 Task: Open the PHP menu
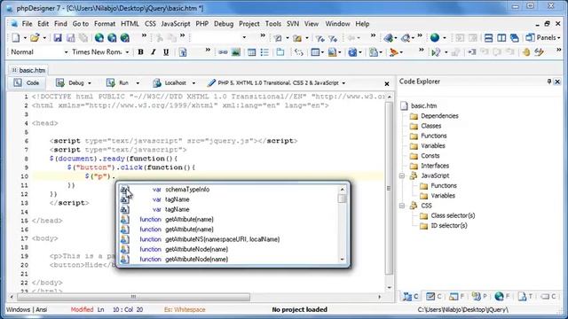point(201,24)
